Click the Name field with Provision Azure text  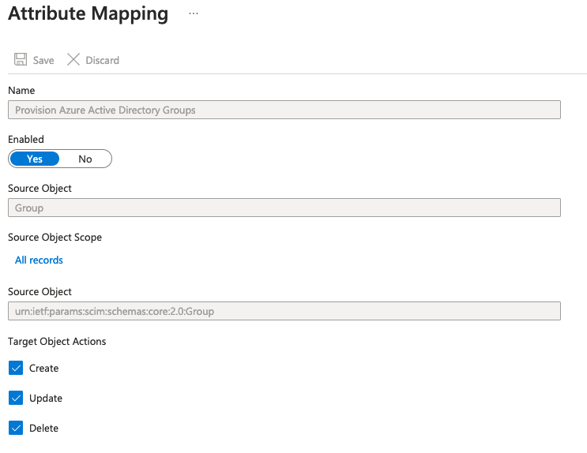[x=284, y=110]
